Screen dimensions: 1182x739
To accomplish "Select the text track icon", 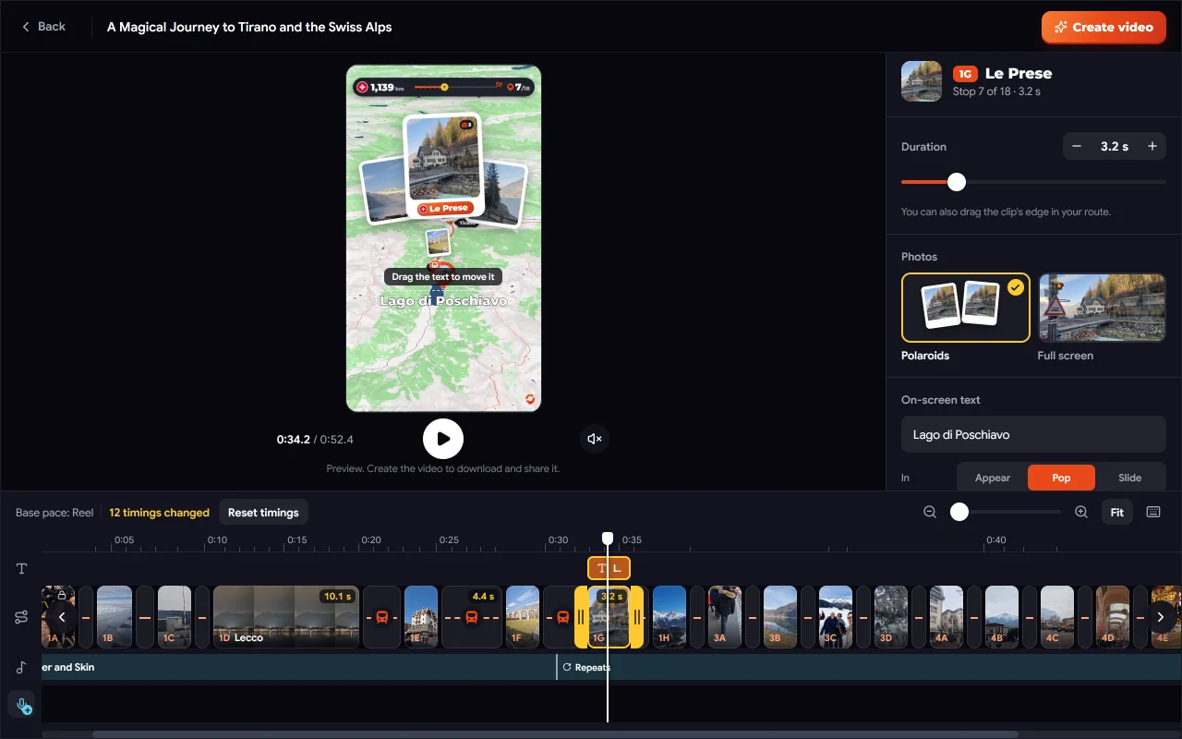I will [x=21, y=569].
